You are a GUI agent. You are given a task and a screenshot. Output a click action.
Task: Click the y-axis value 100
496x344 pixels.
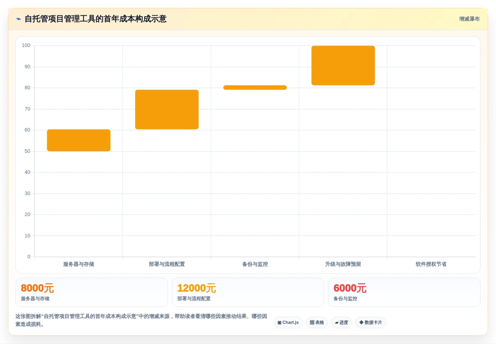pyautogui.click(x=26, y=45)
